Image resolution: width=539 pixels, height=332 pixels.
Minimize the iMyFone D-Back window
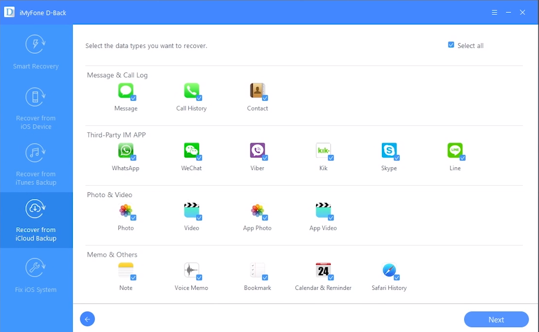[508, 12]
